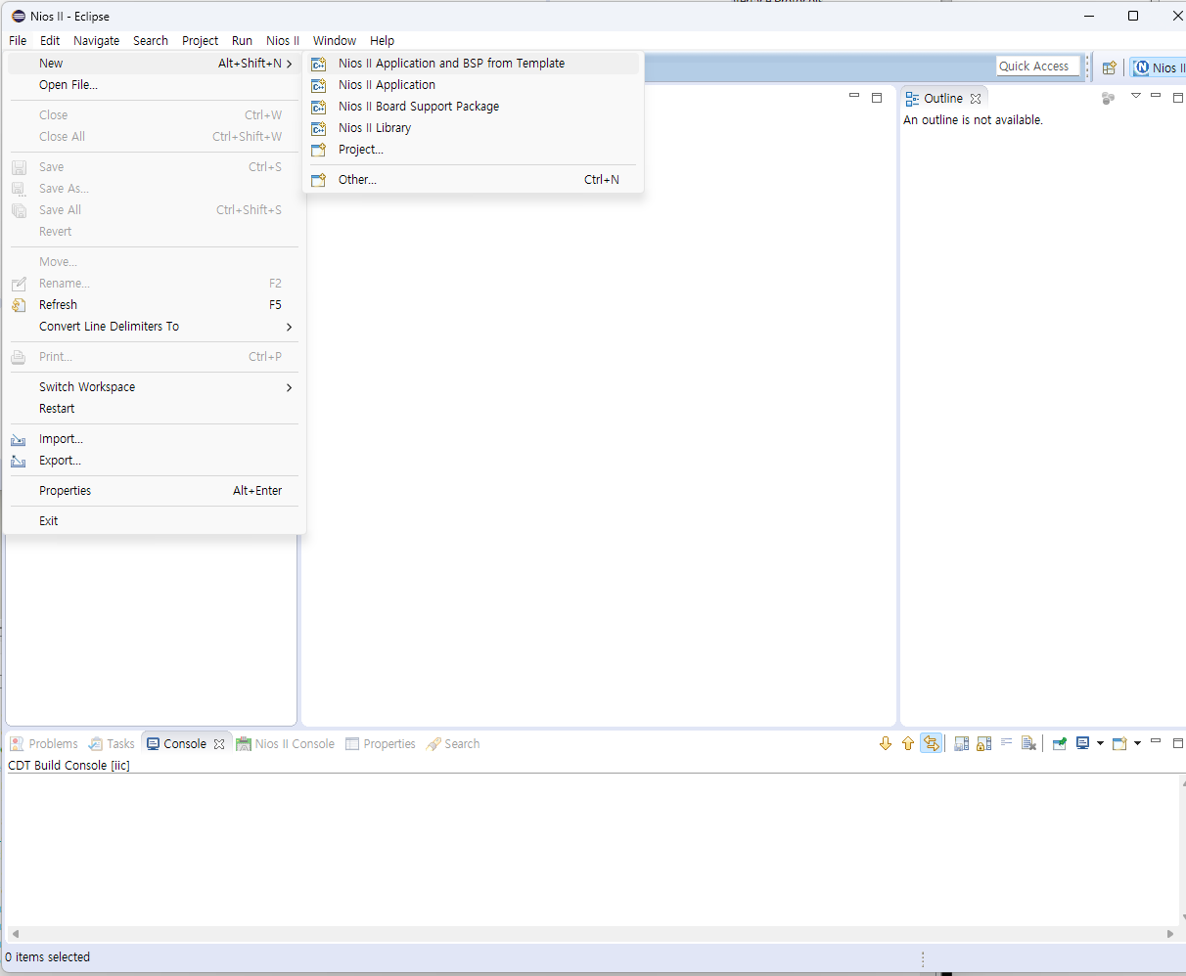Viewport: 1186px width, 976px height.
Task: Click left arrow of console horizontal scrollbar
Action: pos(15,934)
